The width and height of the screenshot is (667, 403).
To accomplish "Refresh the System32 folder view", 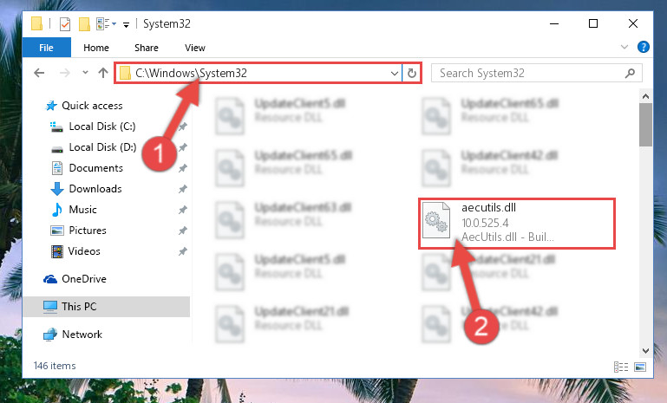I will tap(411, 73).
